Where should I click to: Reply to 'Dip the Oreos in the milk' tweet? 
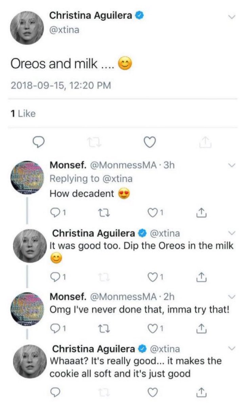pos(55,277)
